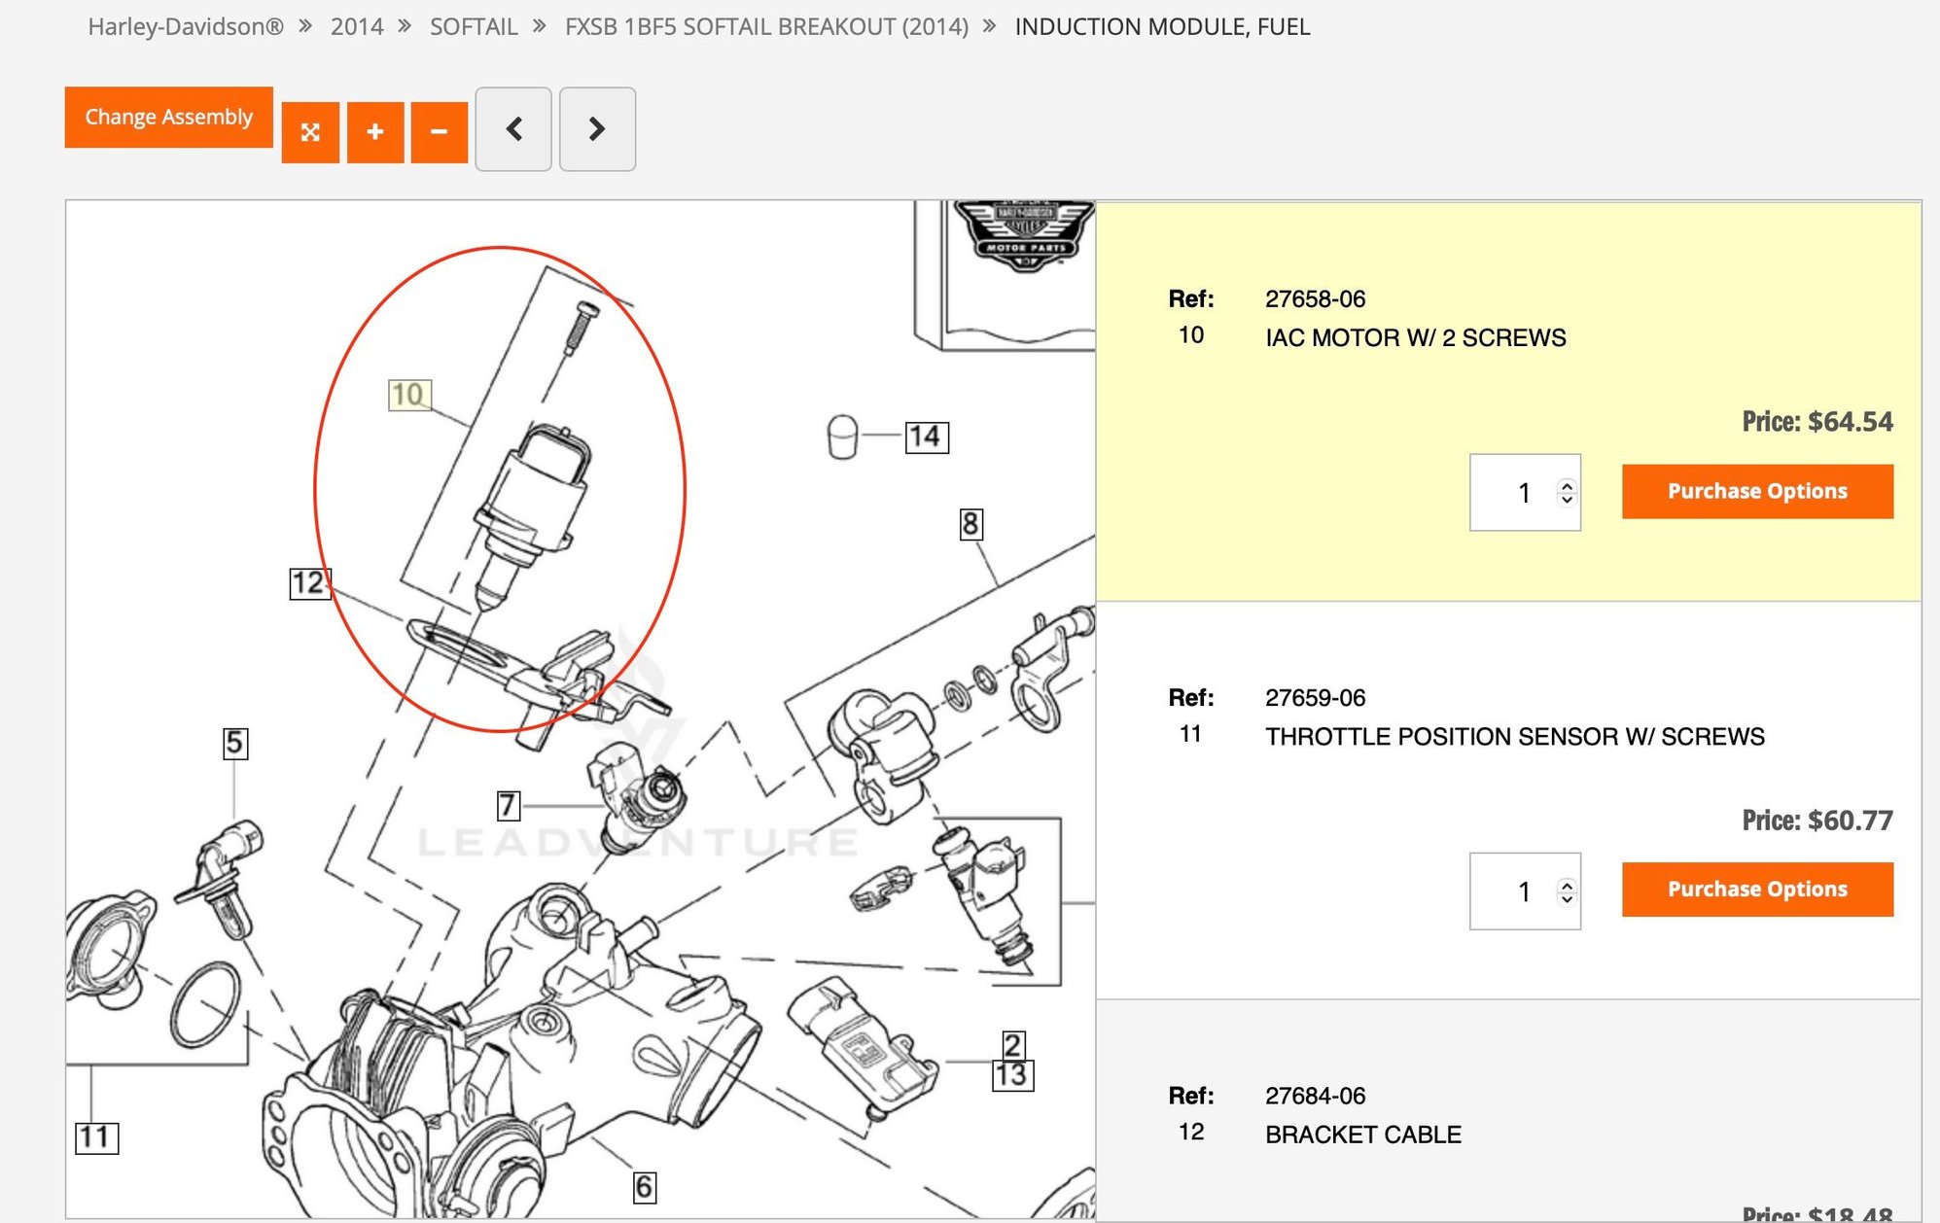The width and height of the screenshot is (1940, 1223).
Task: Click reference label 12 on the diagram
Action: 309,583
